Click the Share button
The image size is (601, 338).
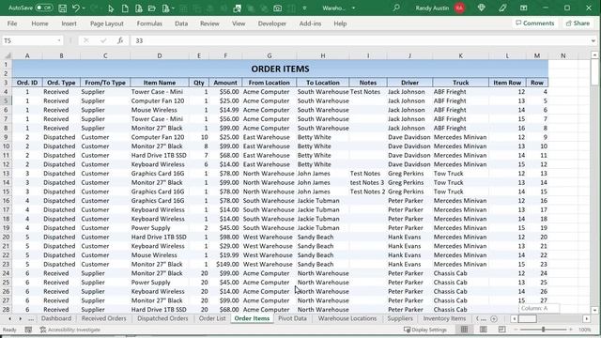coord(578,23)
